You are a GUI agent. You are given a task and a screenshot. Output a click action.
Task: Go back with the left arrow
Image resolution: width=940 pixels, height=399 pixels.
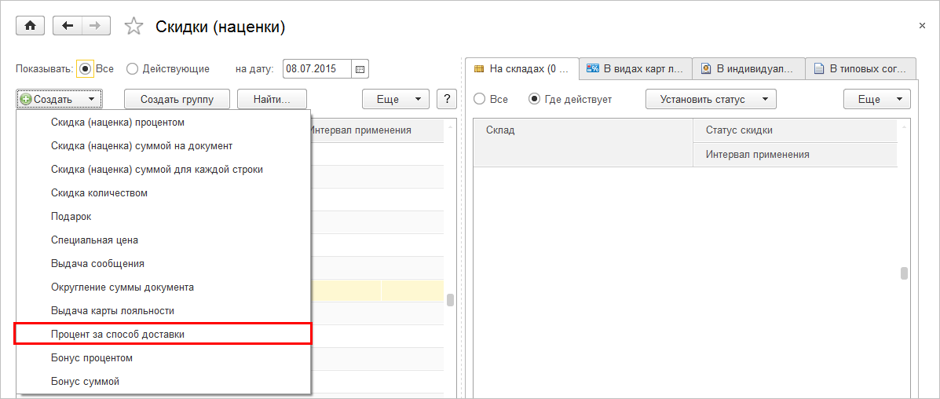68,26
